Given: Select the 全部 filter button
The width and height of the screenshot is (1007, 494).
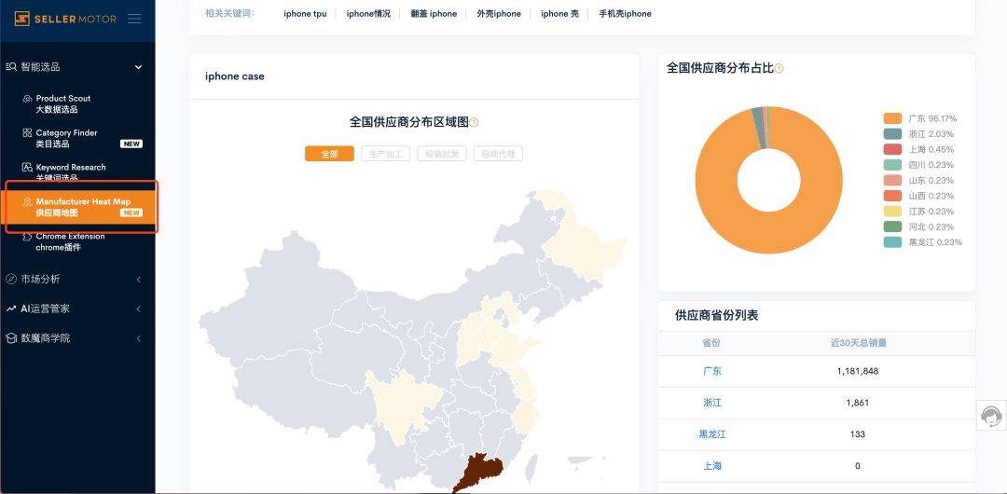Looking at the screenshot, I should [x=329, y=154].
